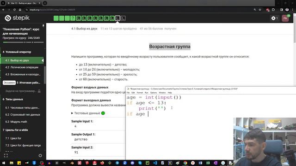Open Chrome from the taskbar
The image size is (296, 166).
[x=185, y=163]
